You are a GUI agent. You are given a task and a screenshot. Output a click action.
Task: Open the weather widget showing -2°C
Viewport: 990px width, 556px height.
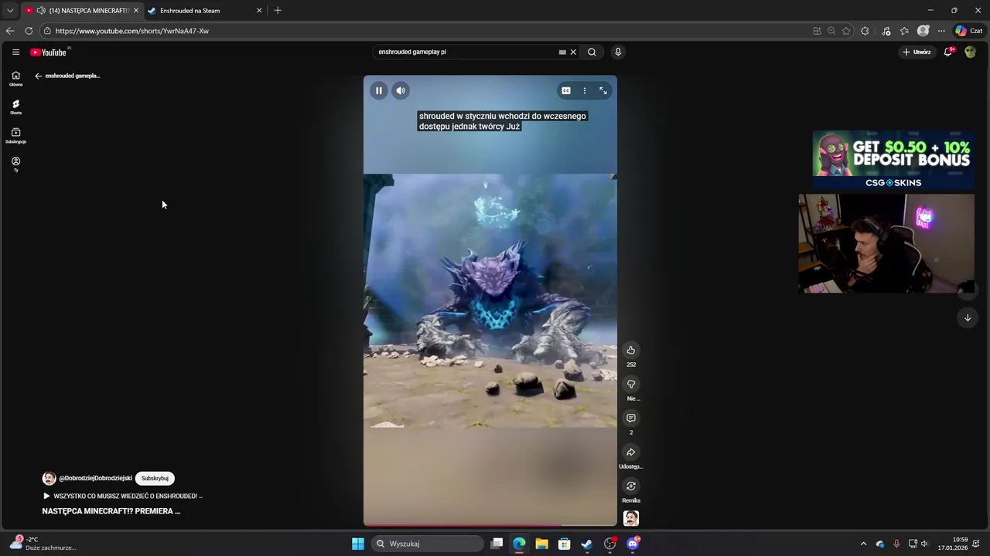tap(43, 544)
